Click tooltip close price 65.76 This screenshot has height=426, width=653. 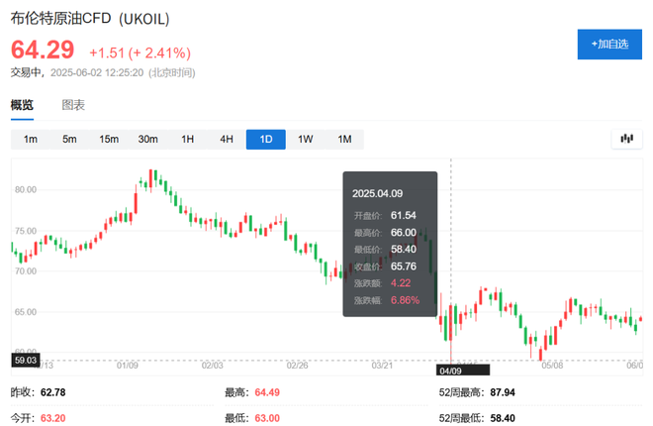[403, 266]
